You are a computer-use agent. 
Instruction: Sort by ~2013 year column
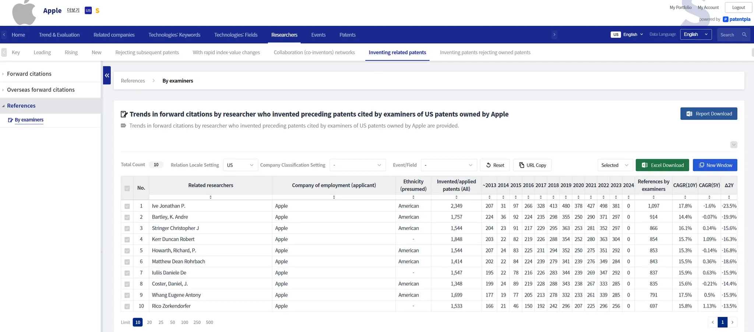tap(489, 197)
